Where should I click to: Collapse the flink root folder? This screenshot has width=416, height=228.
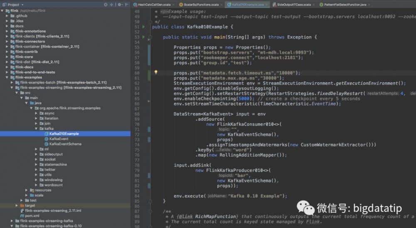(x=2, y=11)
